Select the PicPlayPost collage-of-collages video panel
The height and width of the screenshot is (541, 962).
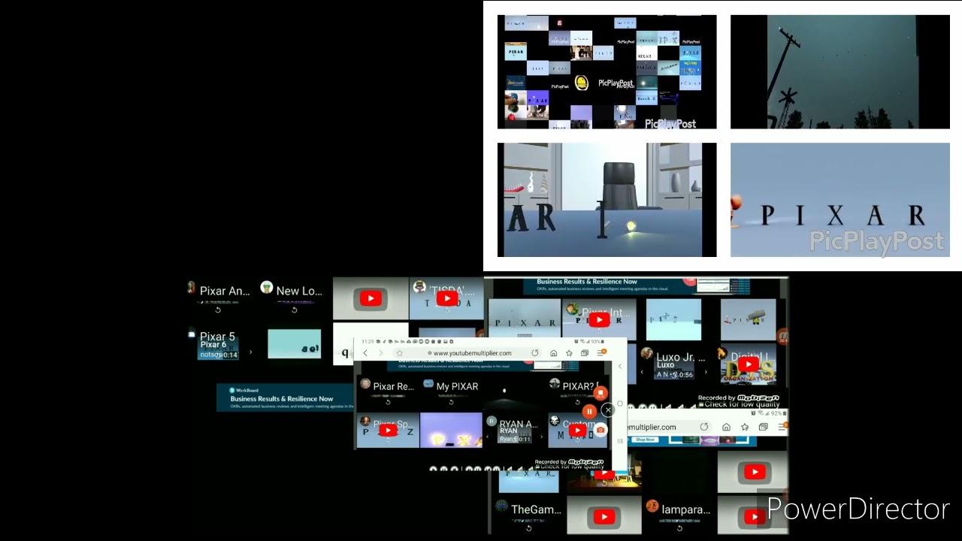(607, 72)
